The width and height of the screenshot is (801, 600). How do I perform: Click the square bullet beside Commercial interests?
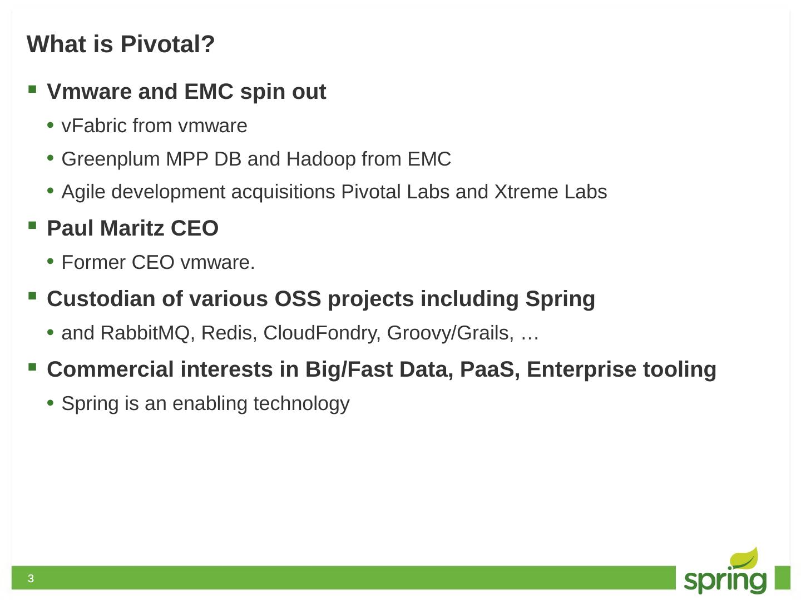(32, 367)
